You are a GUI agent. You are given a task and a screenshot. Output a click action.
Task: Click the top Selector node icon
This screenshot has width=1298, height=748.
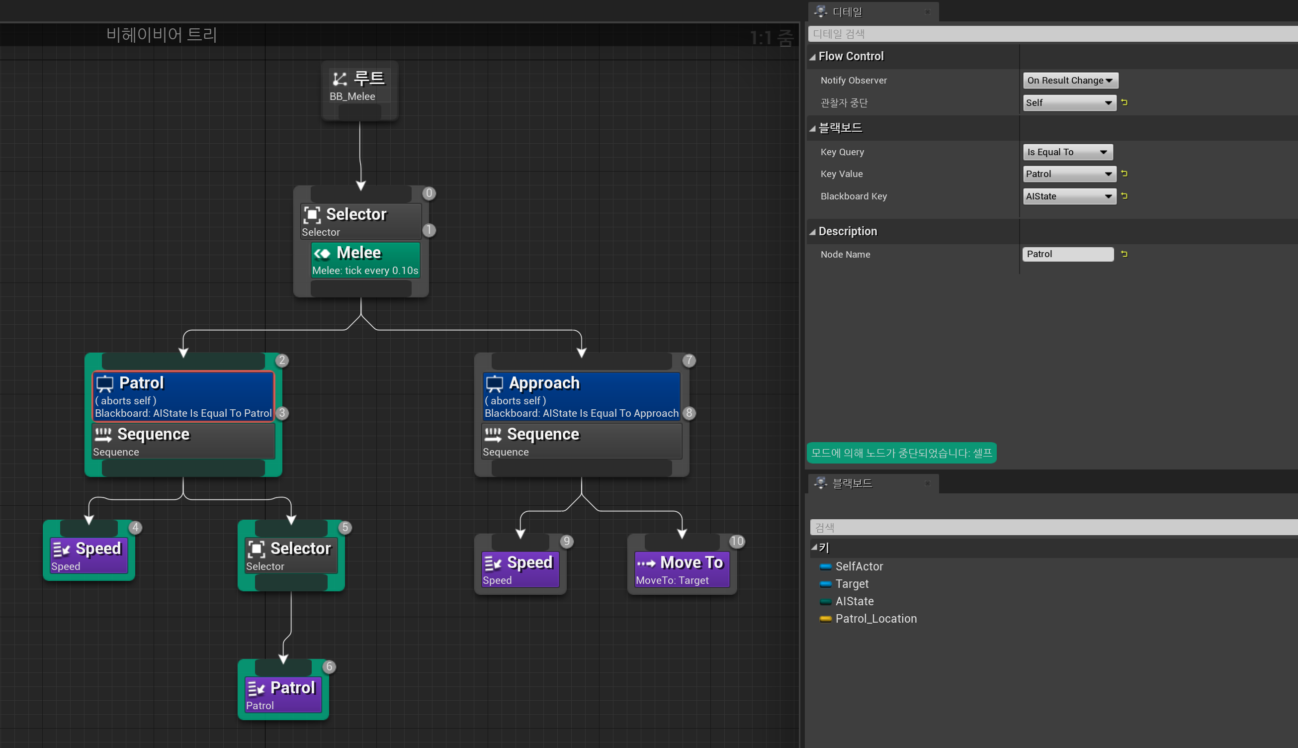312,215
